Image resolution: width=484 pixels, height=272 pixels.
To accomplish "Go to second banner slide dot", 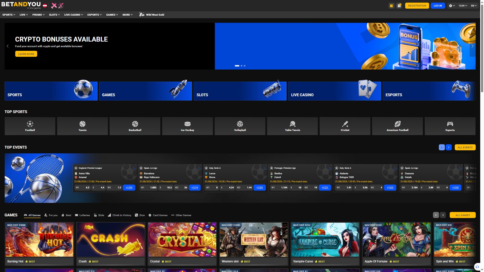I will coord(241,66).
